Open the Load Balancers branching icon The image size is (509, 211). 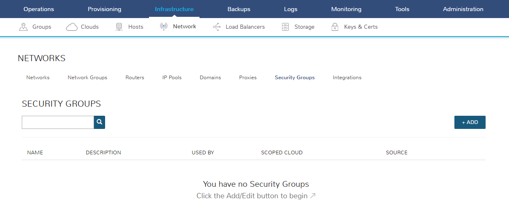(217, 27)
